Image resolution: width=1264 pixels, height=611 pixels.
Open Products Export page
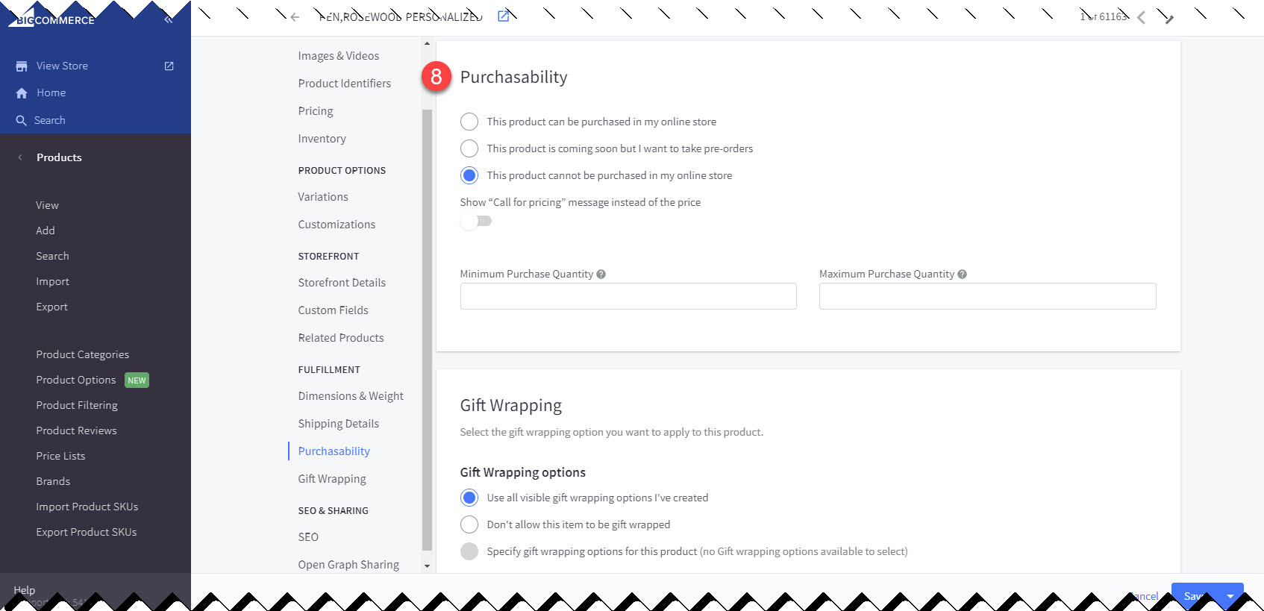coord(51,307)
